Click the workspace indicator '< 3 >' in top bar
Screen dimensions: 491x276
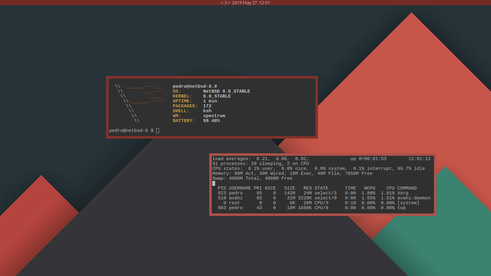[x=225, y=3]
